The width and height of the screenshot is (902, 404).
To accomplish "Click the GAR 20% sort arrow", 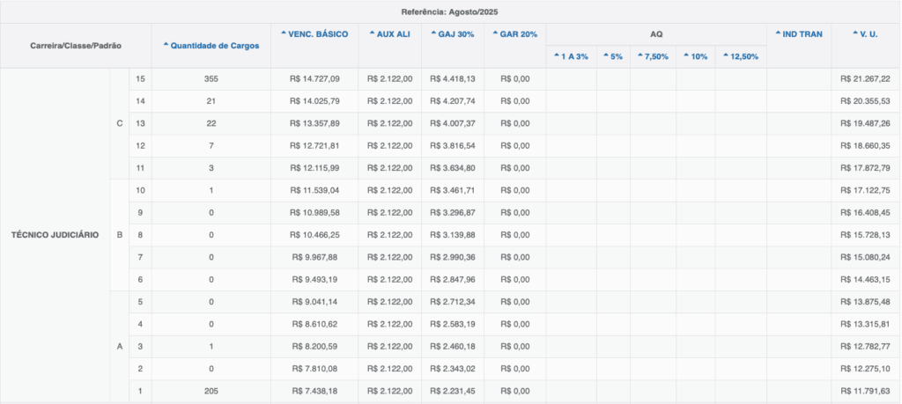I will [x=494, y=33].
